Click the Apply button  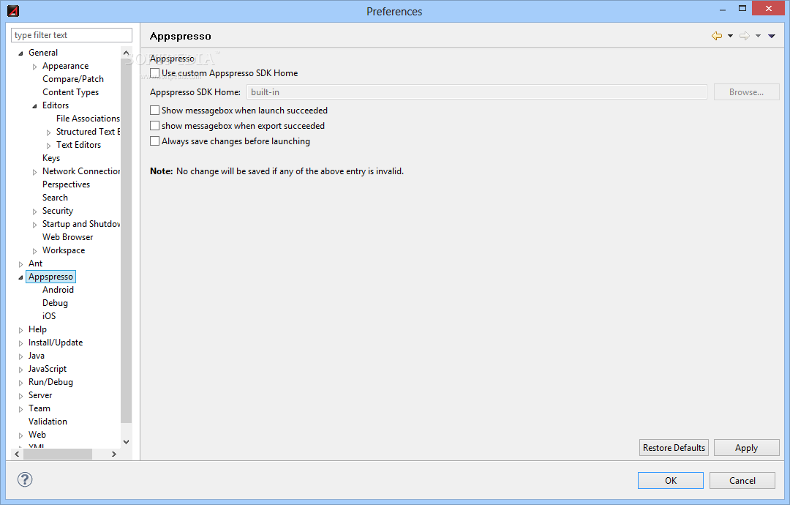pos(746,447)
